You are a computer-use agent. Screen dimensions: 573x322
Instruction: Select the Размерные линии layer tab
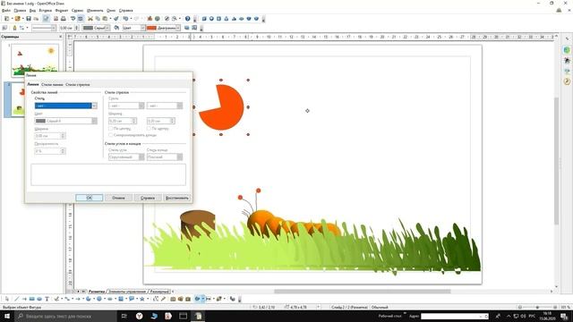159,292
